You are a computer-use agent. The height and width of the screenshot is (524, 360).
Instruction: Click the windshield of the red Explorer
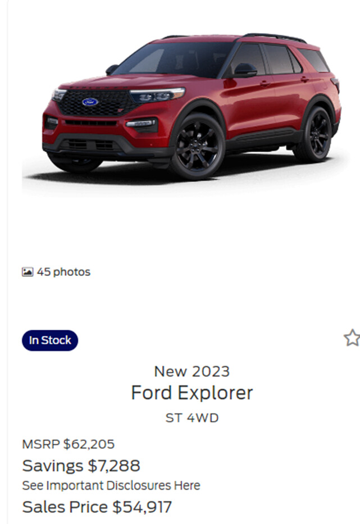[174, 60]
